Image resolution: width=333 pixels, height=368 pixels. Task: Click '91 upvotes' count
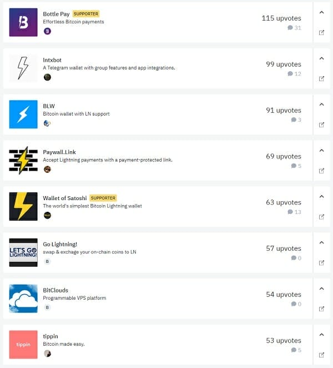(x=284, y=110)
